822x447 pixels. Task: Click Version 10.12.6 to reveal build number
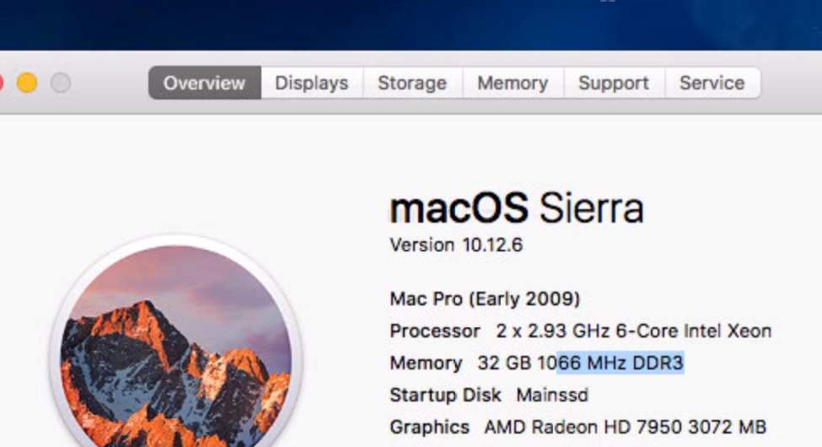coord(455,245)
